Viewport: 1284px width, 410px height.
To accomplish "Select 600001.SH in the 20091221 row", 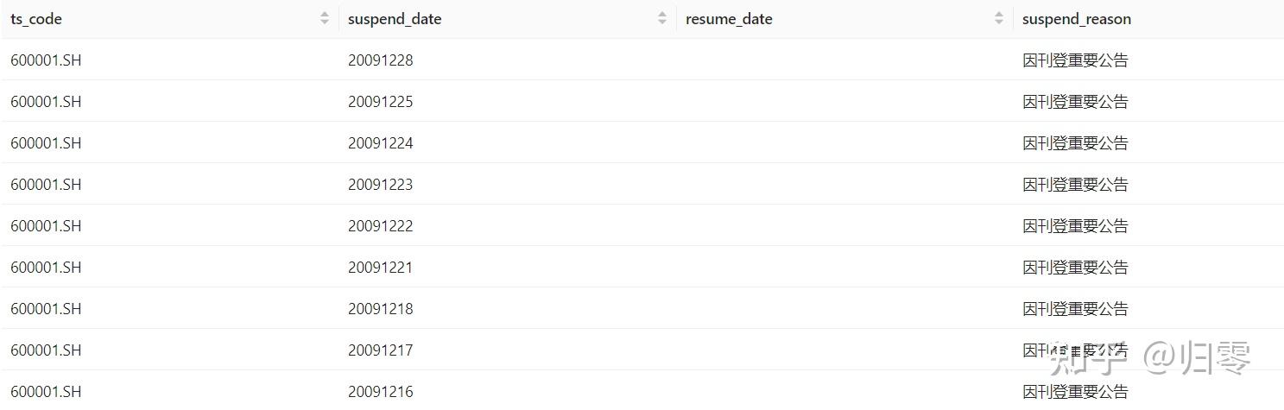I will click(46, 268).
